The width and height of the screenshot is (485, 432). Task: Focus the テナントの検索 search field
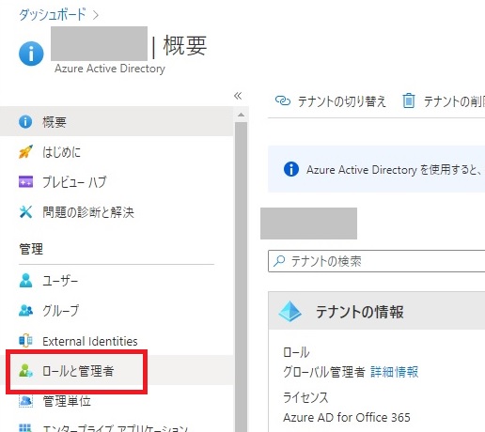click(x=377, y=261)
